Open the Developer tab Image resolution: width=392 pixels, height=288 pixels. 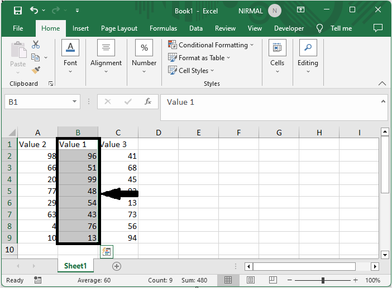[x=289, y=28]
